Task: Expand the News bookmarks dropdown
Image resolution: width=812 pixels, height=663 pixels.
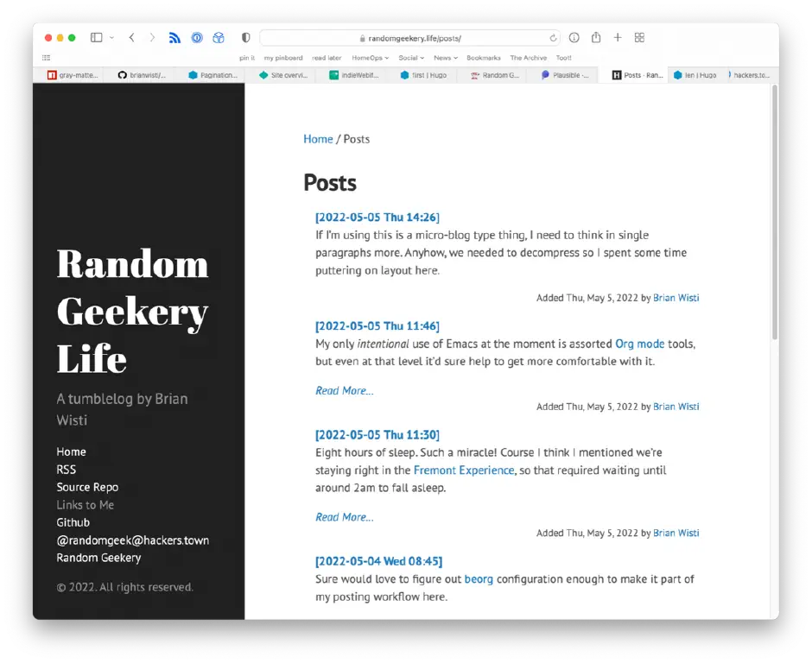Action: 444,57
